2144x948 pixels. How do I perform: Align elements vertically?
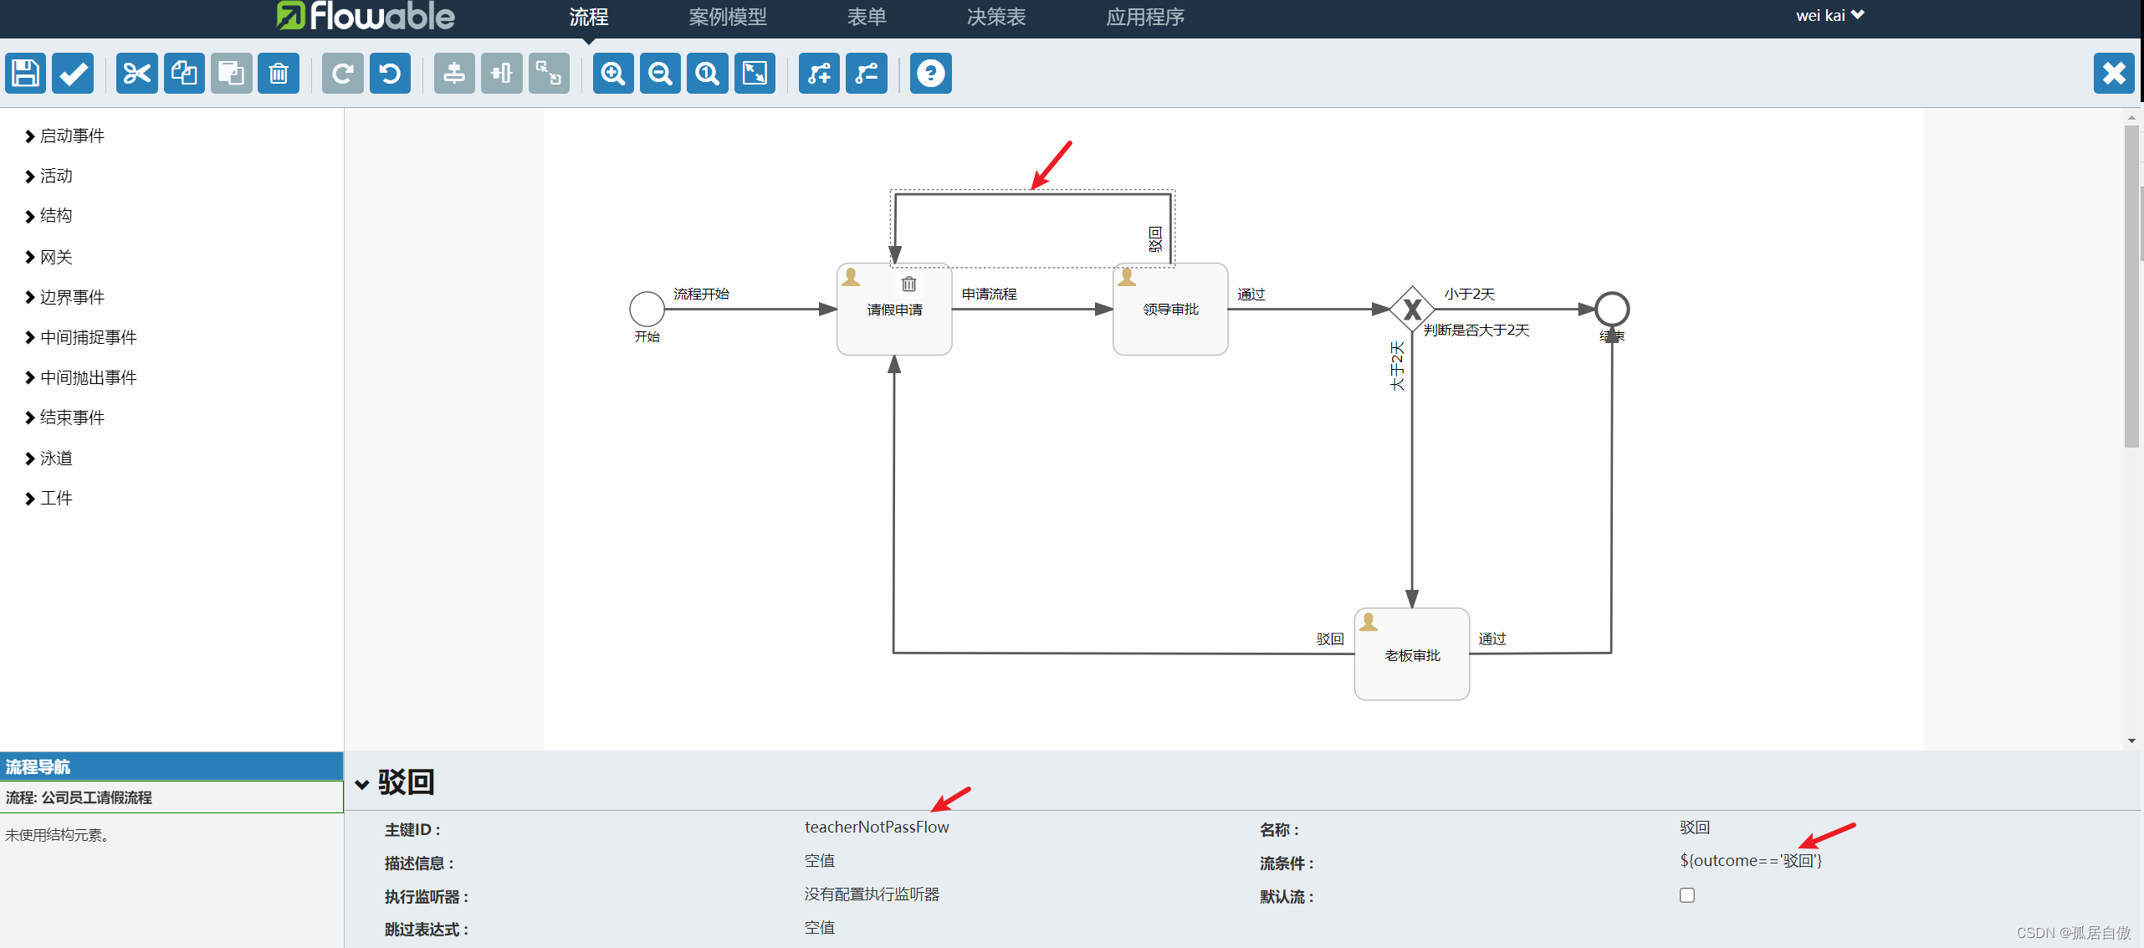(454, 74)
